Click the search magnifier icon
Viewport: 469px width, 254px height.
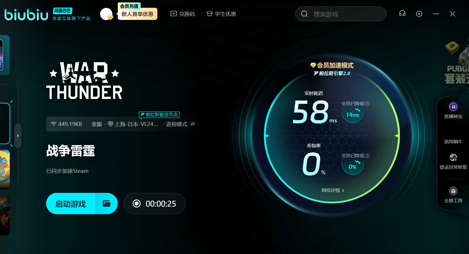(x=304, y=14)
